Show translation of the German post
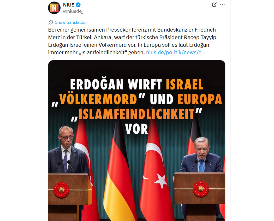The width and height of the screenshot is (274, 221). pos(71,22)
